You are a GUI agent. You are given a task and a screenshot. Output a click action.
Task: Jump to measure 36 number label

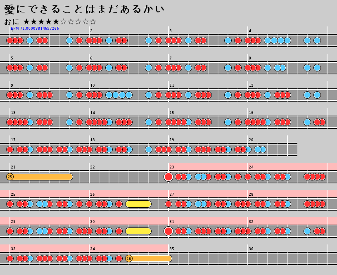[x=251, y=249]
